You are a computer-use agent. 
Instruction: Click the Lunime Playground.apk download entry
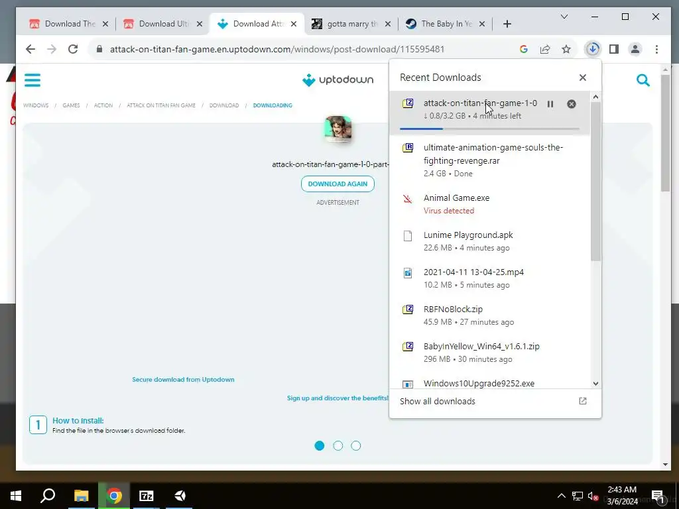click(x=489, y=241)
